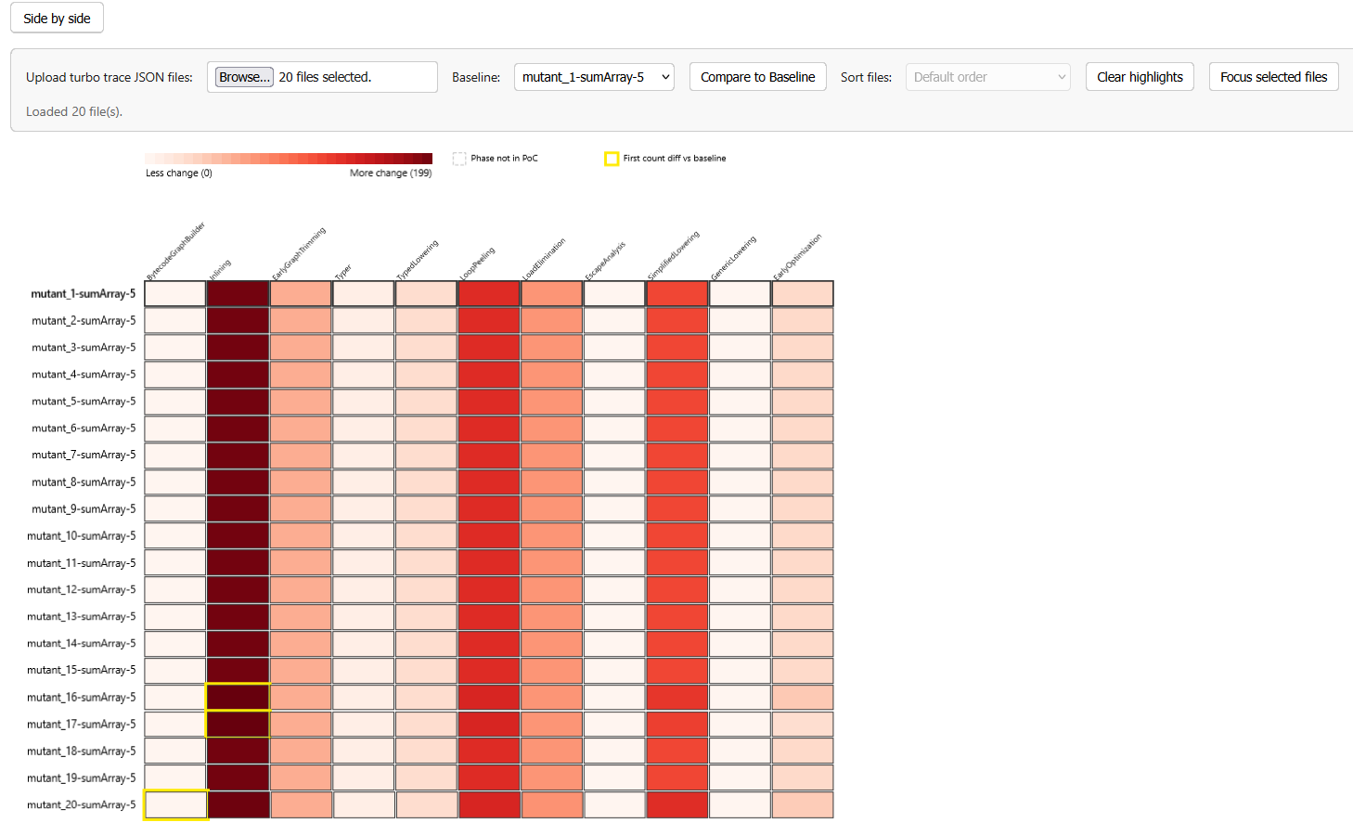Click yellow-outlined BytecodeGraphBuilder cell in mutant_20 row
Image resolution: width=1353 pixels, height=835 pixels.
(x=176, y=804)
